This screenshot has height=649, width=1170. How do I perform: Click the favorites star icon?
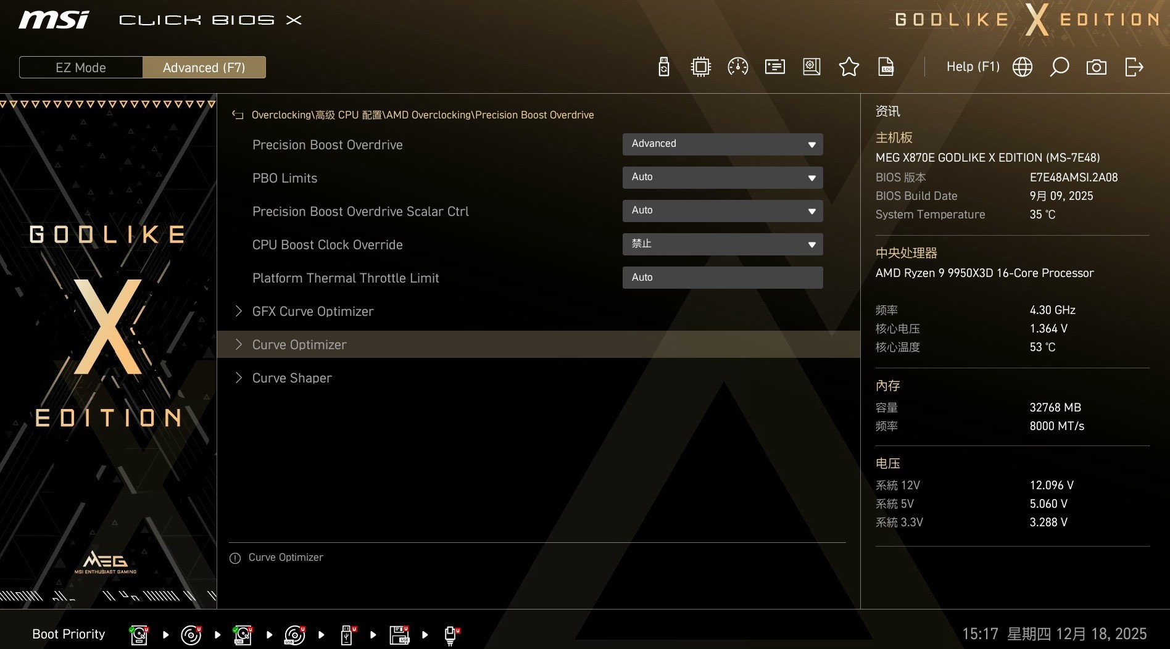tap(848, 67)
